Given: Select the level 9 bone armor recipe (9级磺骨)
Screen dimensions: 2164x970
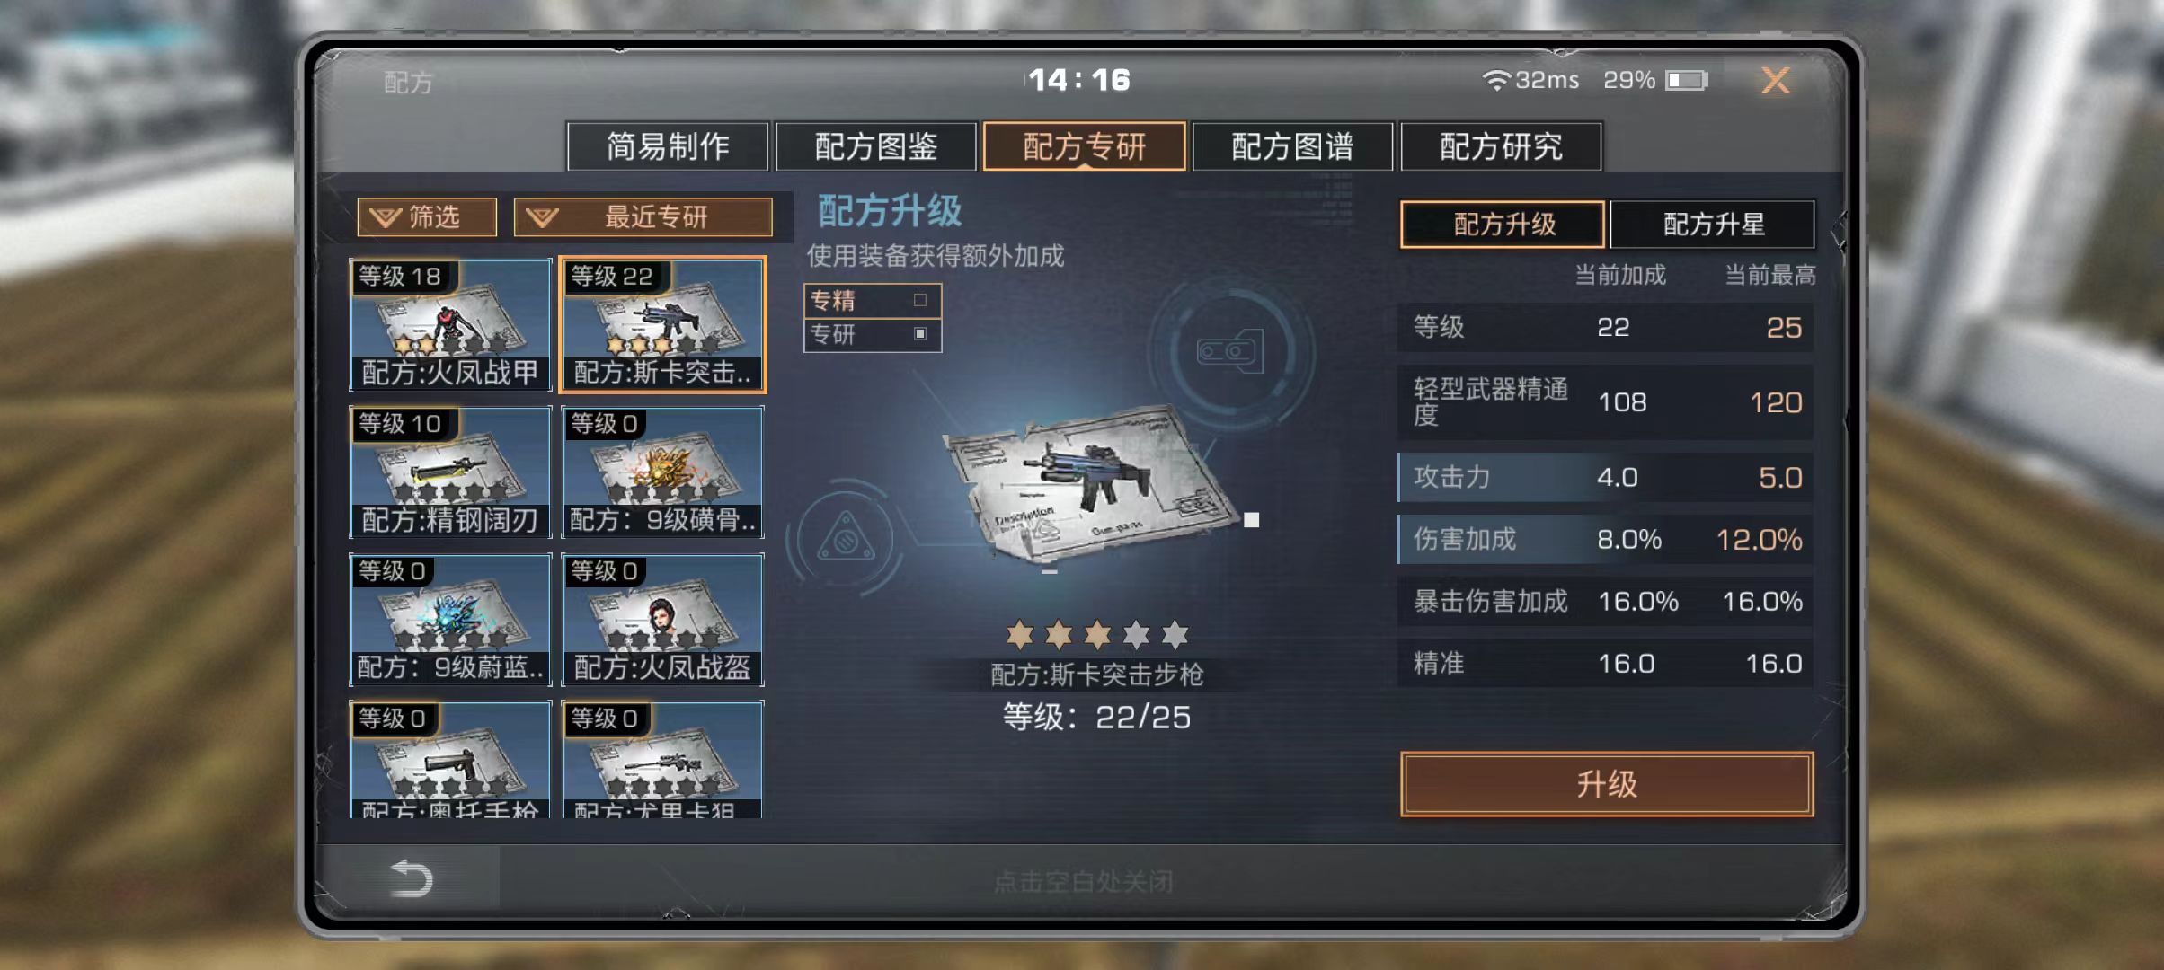Looking at the screenshot, I should tap(662, 472).
